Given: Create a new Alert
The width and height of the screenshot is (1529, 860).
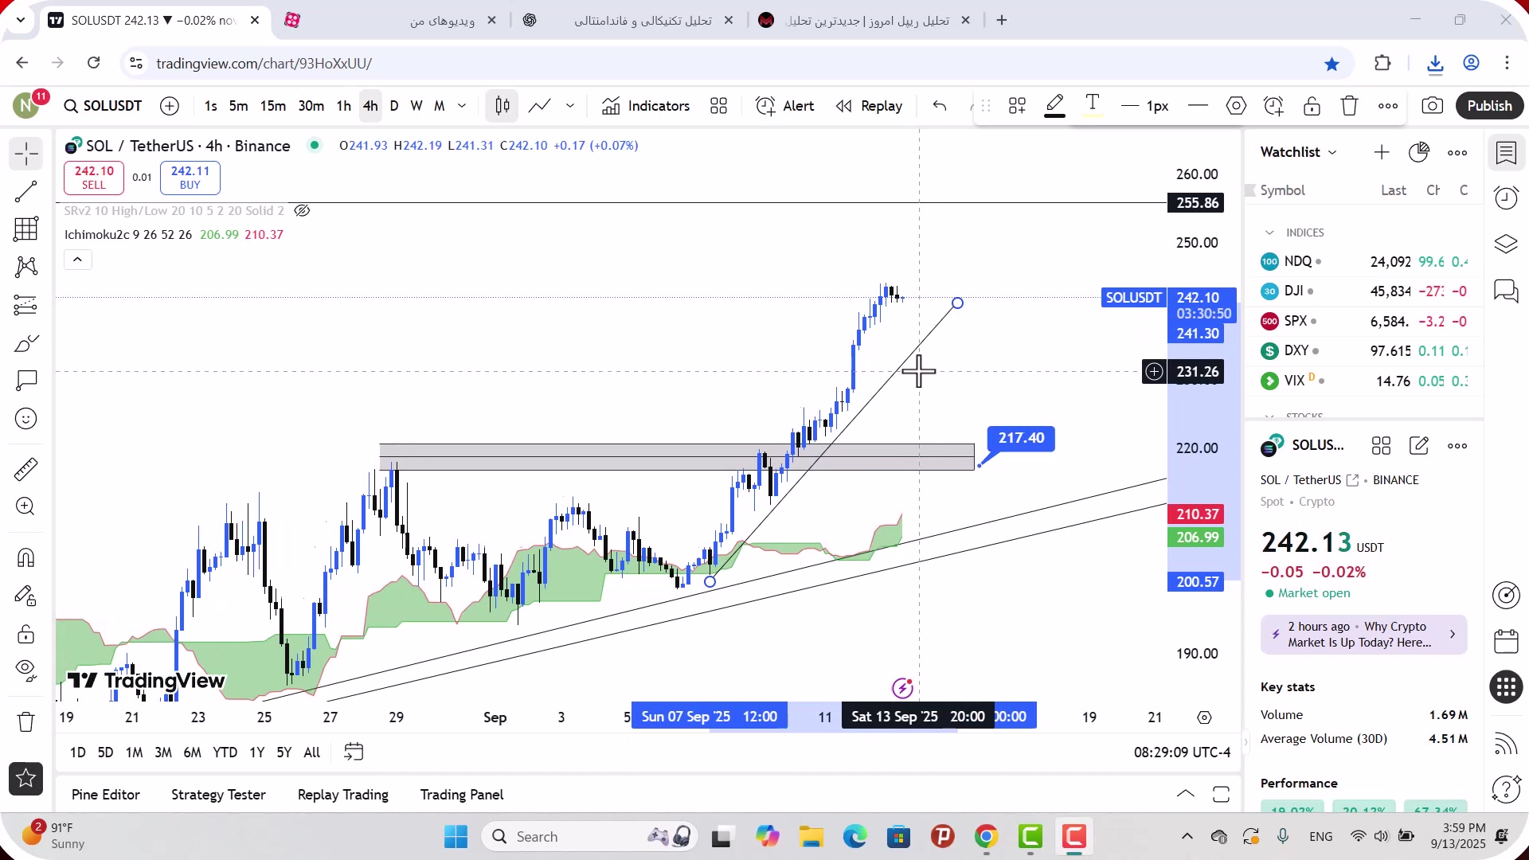Looking at the screenshot, I should [x=785, y=106].
